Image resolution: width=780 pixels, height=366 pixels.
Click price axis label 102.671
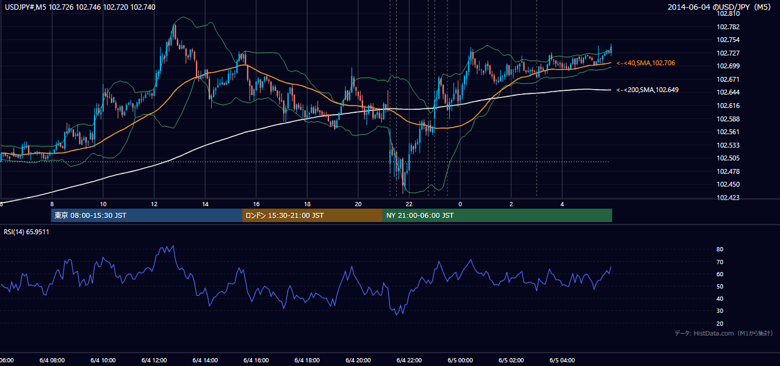click(728, 79)
